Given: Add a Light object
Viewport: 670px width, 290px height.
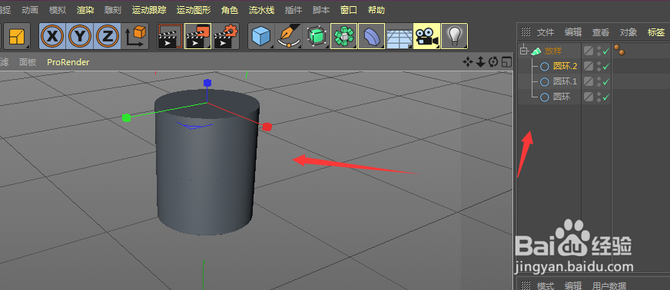Looking at the screenshot, I should (x=454, y=36).
